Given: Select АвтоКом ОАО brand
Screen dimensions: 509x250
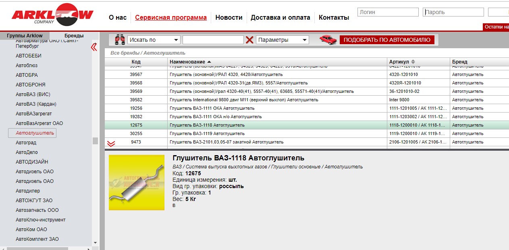Looking at the screenshot, I should click(x=31, y=230).
